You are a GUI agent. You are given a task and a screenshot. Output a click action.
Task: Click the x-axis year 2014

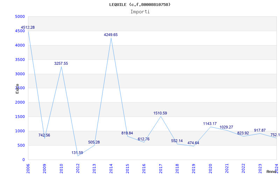coord(111,169)
